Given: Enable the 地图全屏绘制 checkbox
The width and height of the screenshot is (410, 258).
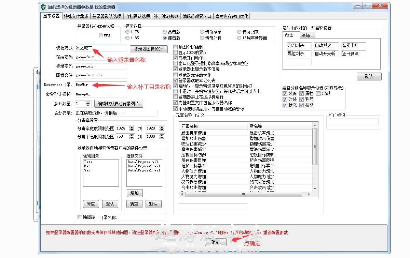Looking at the screenshot, I should [x=176, y=47].
